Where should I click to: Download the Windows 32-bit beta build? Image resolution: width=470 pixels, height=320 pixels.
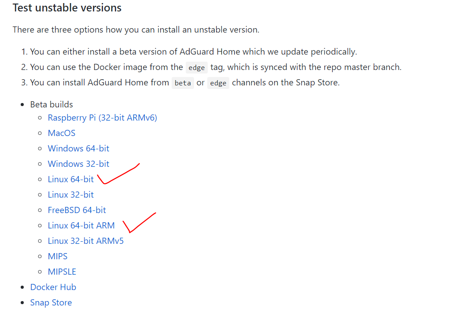(78, 164)
